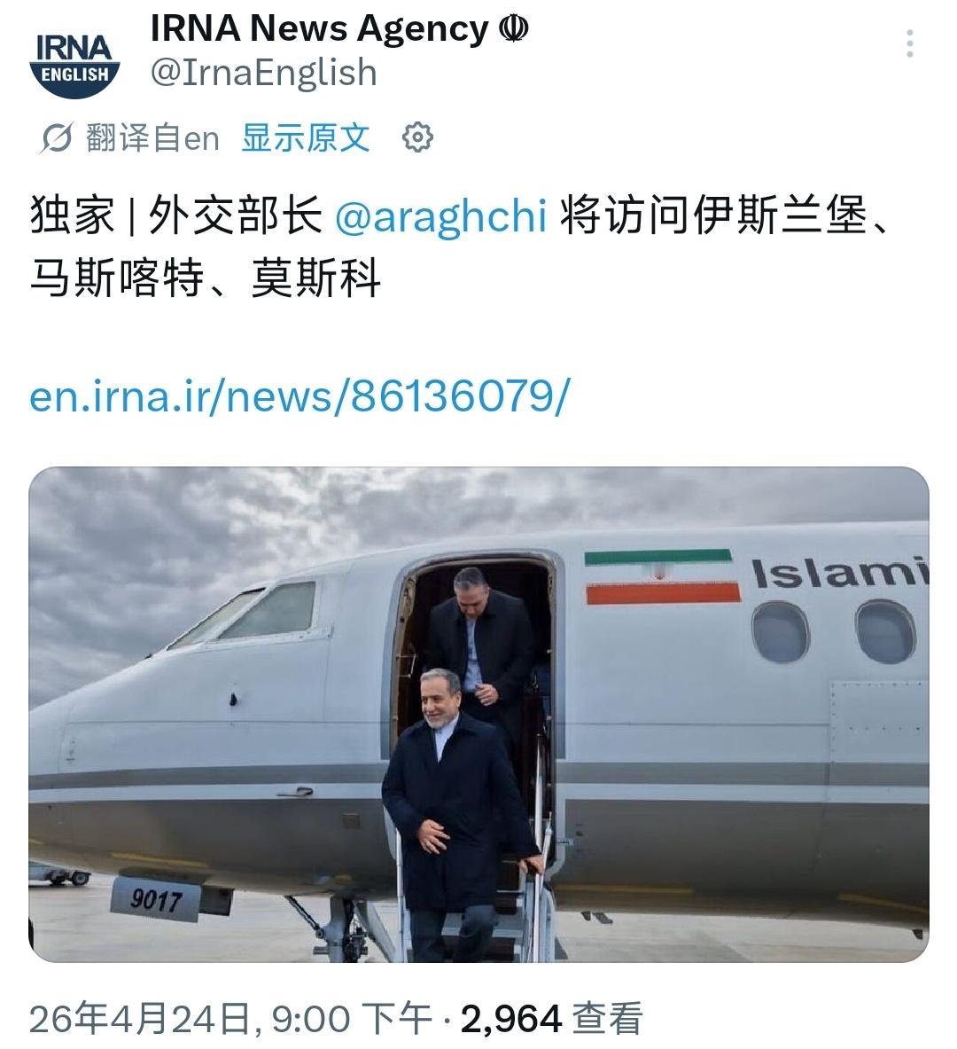Click the post timestamp 26年4月24日
957x1049 pixels.
pyautogui.click(x=140, y=1019)
